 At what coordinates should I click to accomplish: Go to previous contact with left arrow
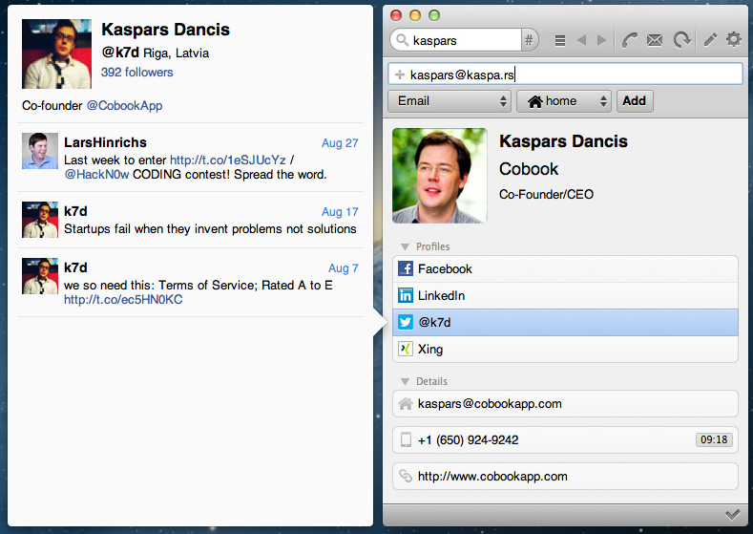coord(581,40)
